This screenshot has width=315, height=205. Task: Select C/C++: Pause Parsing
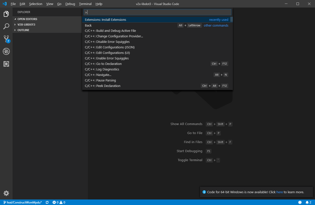point(156,80)
